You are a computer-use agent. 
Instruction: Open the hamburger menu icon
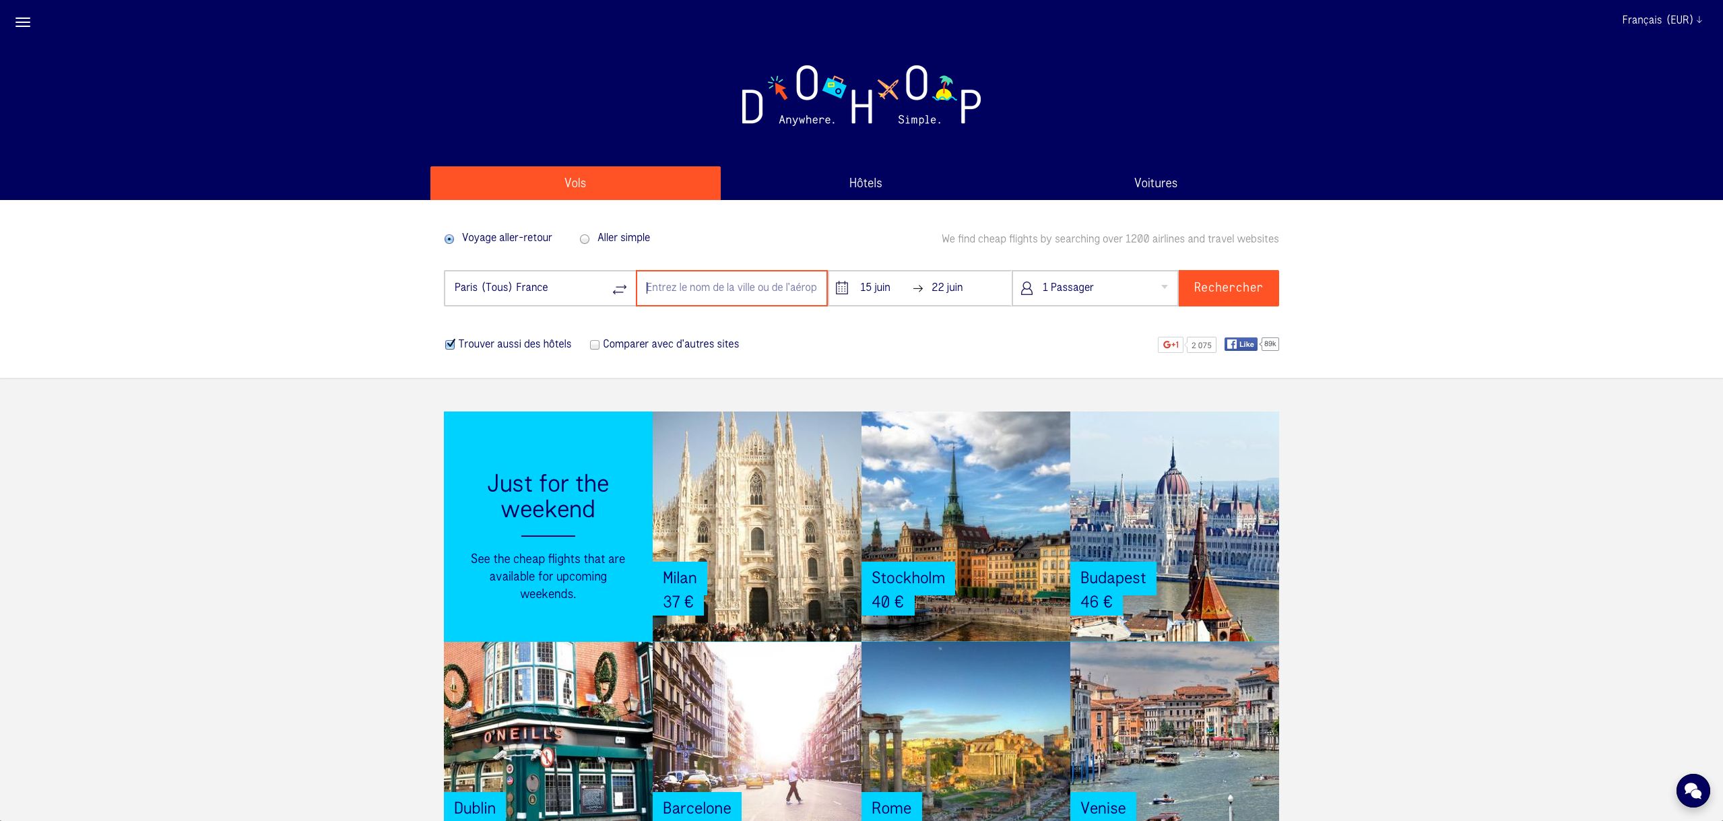click(x=23, y=22)
